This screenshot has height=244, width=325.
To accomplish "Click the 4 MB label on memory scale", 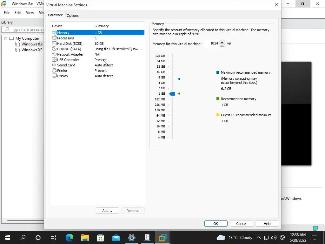I will (x=162, y=137).
